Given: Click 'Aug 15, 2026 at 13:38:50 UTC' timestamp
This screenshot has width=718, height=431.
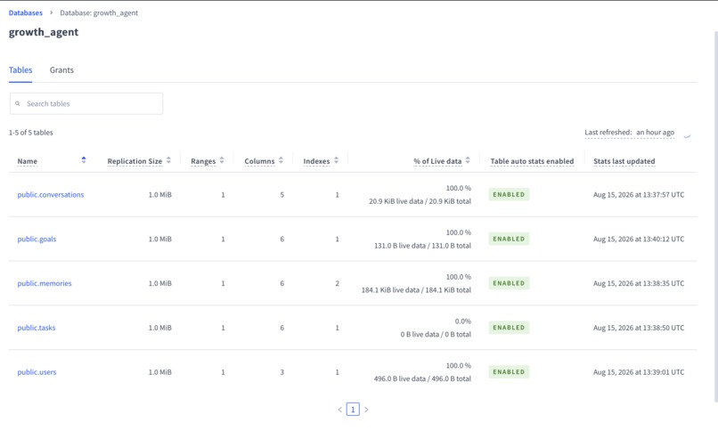Looking at the screenshot, I should (639, 328).
